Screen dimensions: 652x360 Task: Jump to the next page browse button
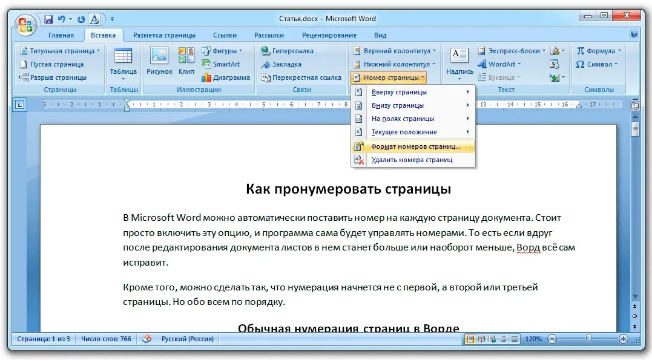coord(635,326)
